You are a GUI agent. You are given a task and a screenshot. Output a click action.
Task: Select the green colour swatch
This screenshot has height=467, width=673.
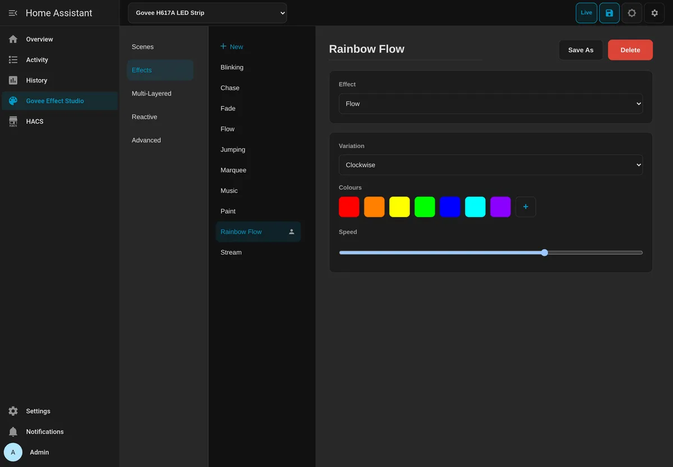pos(425,207)
